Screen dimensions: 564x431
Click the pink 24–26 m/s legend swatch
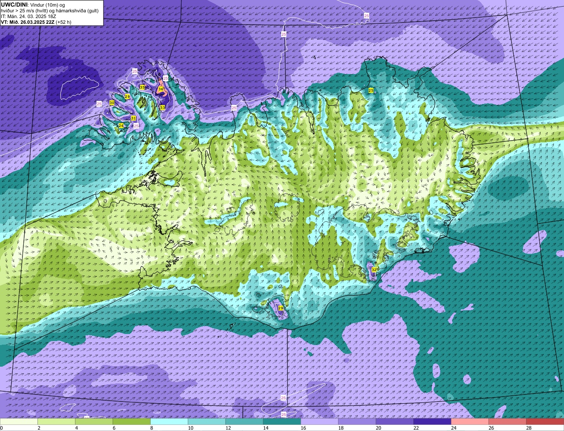pos(470,421)
